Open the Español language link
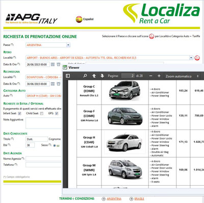 coord(88,19)
